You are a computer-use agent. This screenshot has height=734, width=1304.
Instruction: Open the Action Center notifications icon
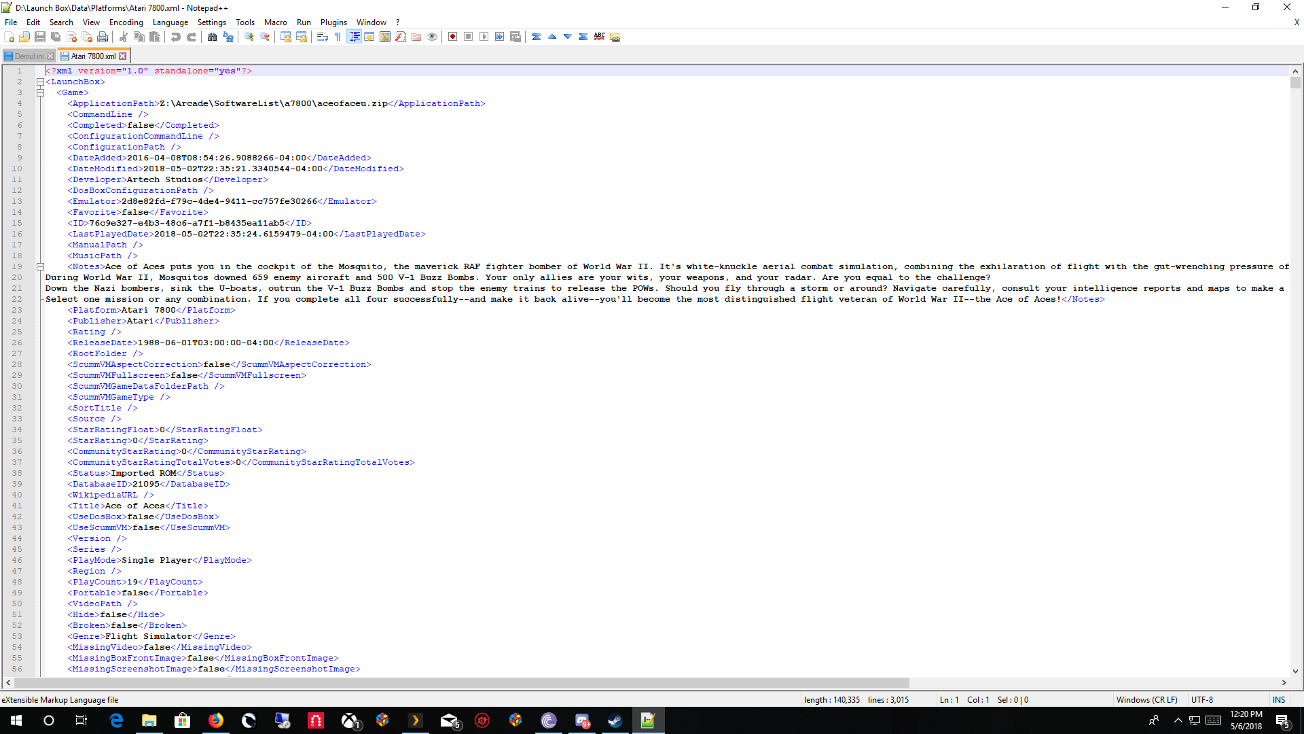pos(1283,720)
